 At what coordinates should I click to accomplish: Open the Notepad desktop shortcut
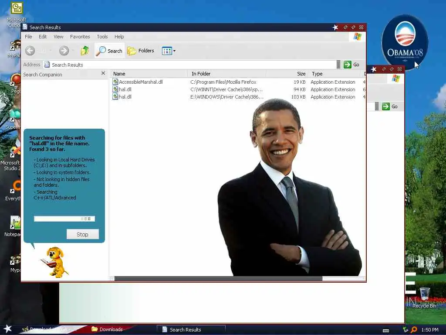click(13, 226)
